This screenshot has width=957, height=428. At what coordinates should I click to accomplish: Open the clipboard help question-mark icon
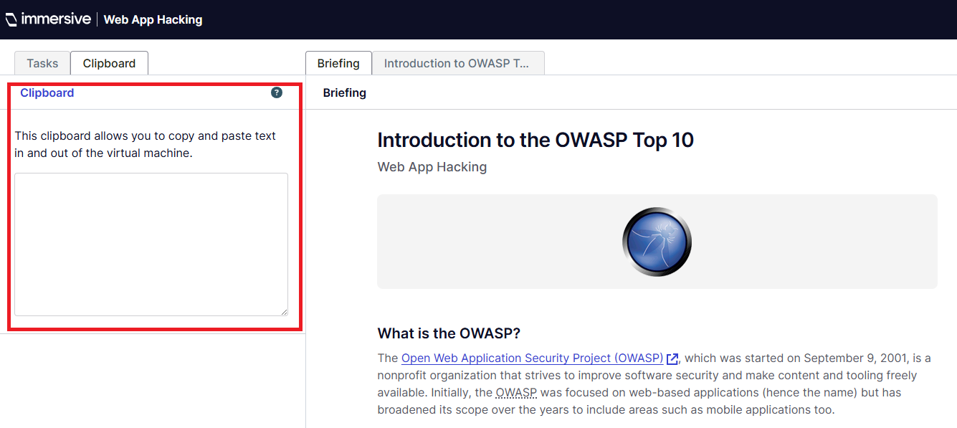(x=277, y=92)
